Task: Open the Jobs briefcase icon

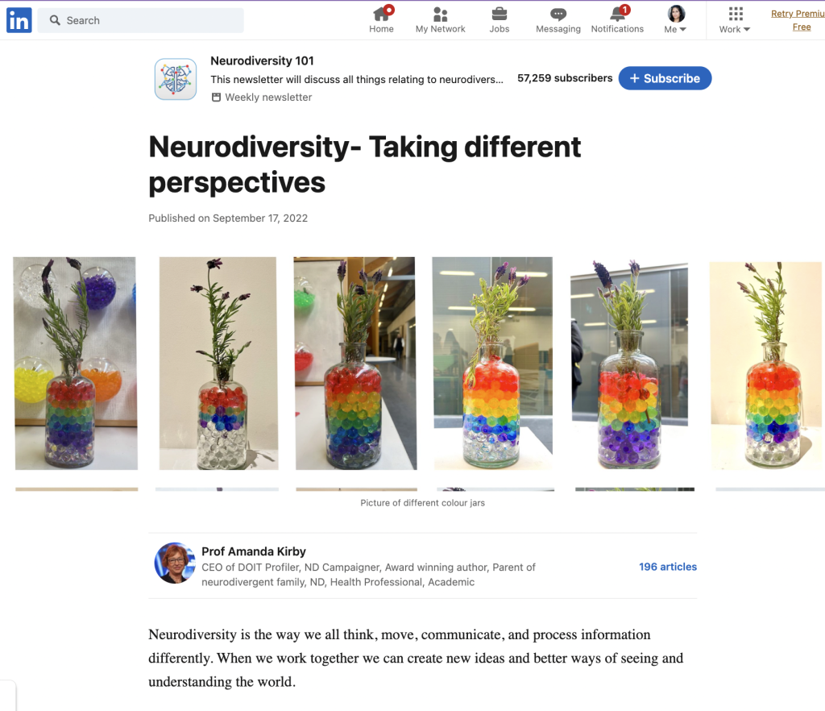Action: pyautogui.click(x=500, y=14)
